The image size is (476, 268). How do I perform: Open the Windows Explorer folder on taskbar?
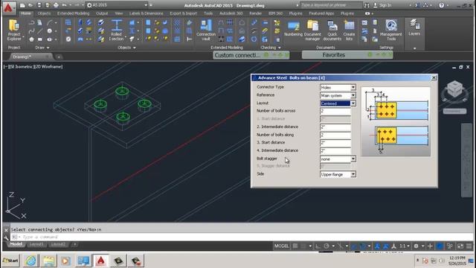coord(48,261)
